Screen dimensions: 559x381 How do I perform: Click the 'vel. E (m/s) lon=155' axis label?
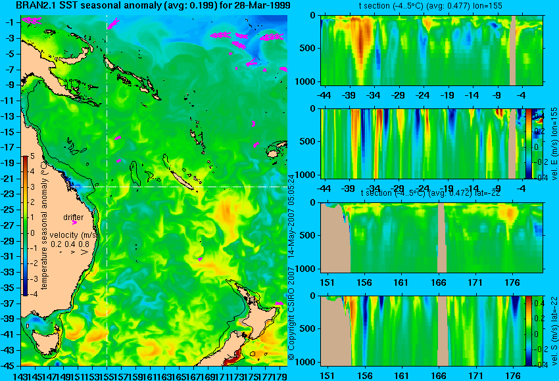pos(554,144)
